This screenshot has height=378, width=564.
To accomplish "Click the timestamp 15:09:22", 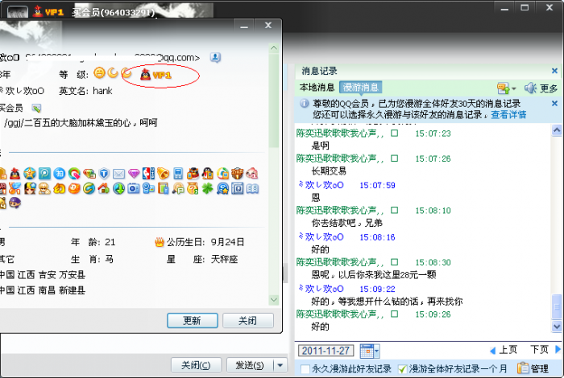I will (377, 289).
